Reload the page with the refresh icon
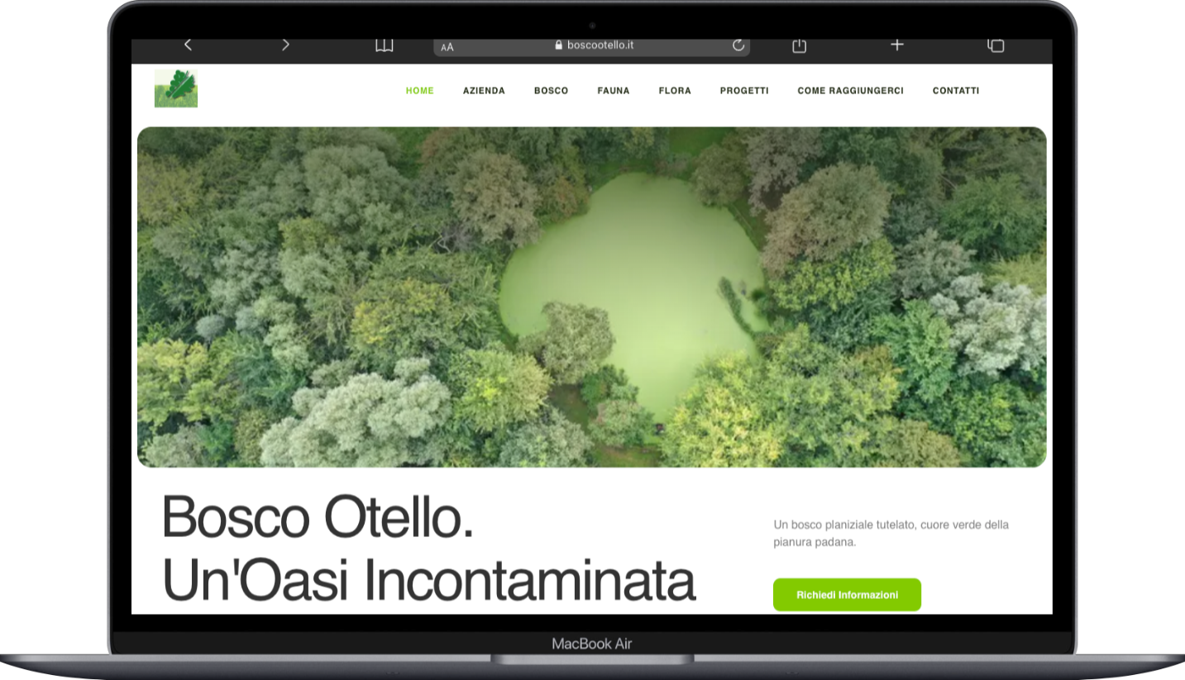Screen dimensions: 1185x680 click(x=738, y=45)
